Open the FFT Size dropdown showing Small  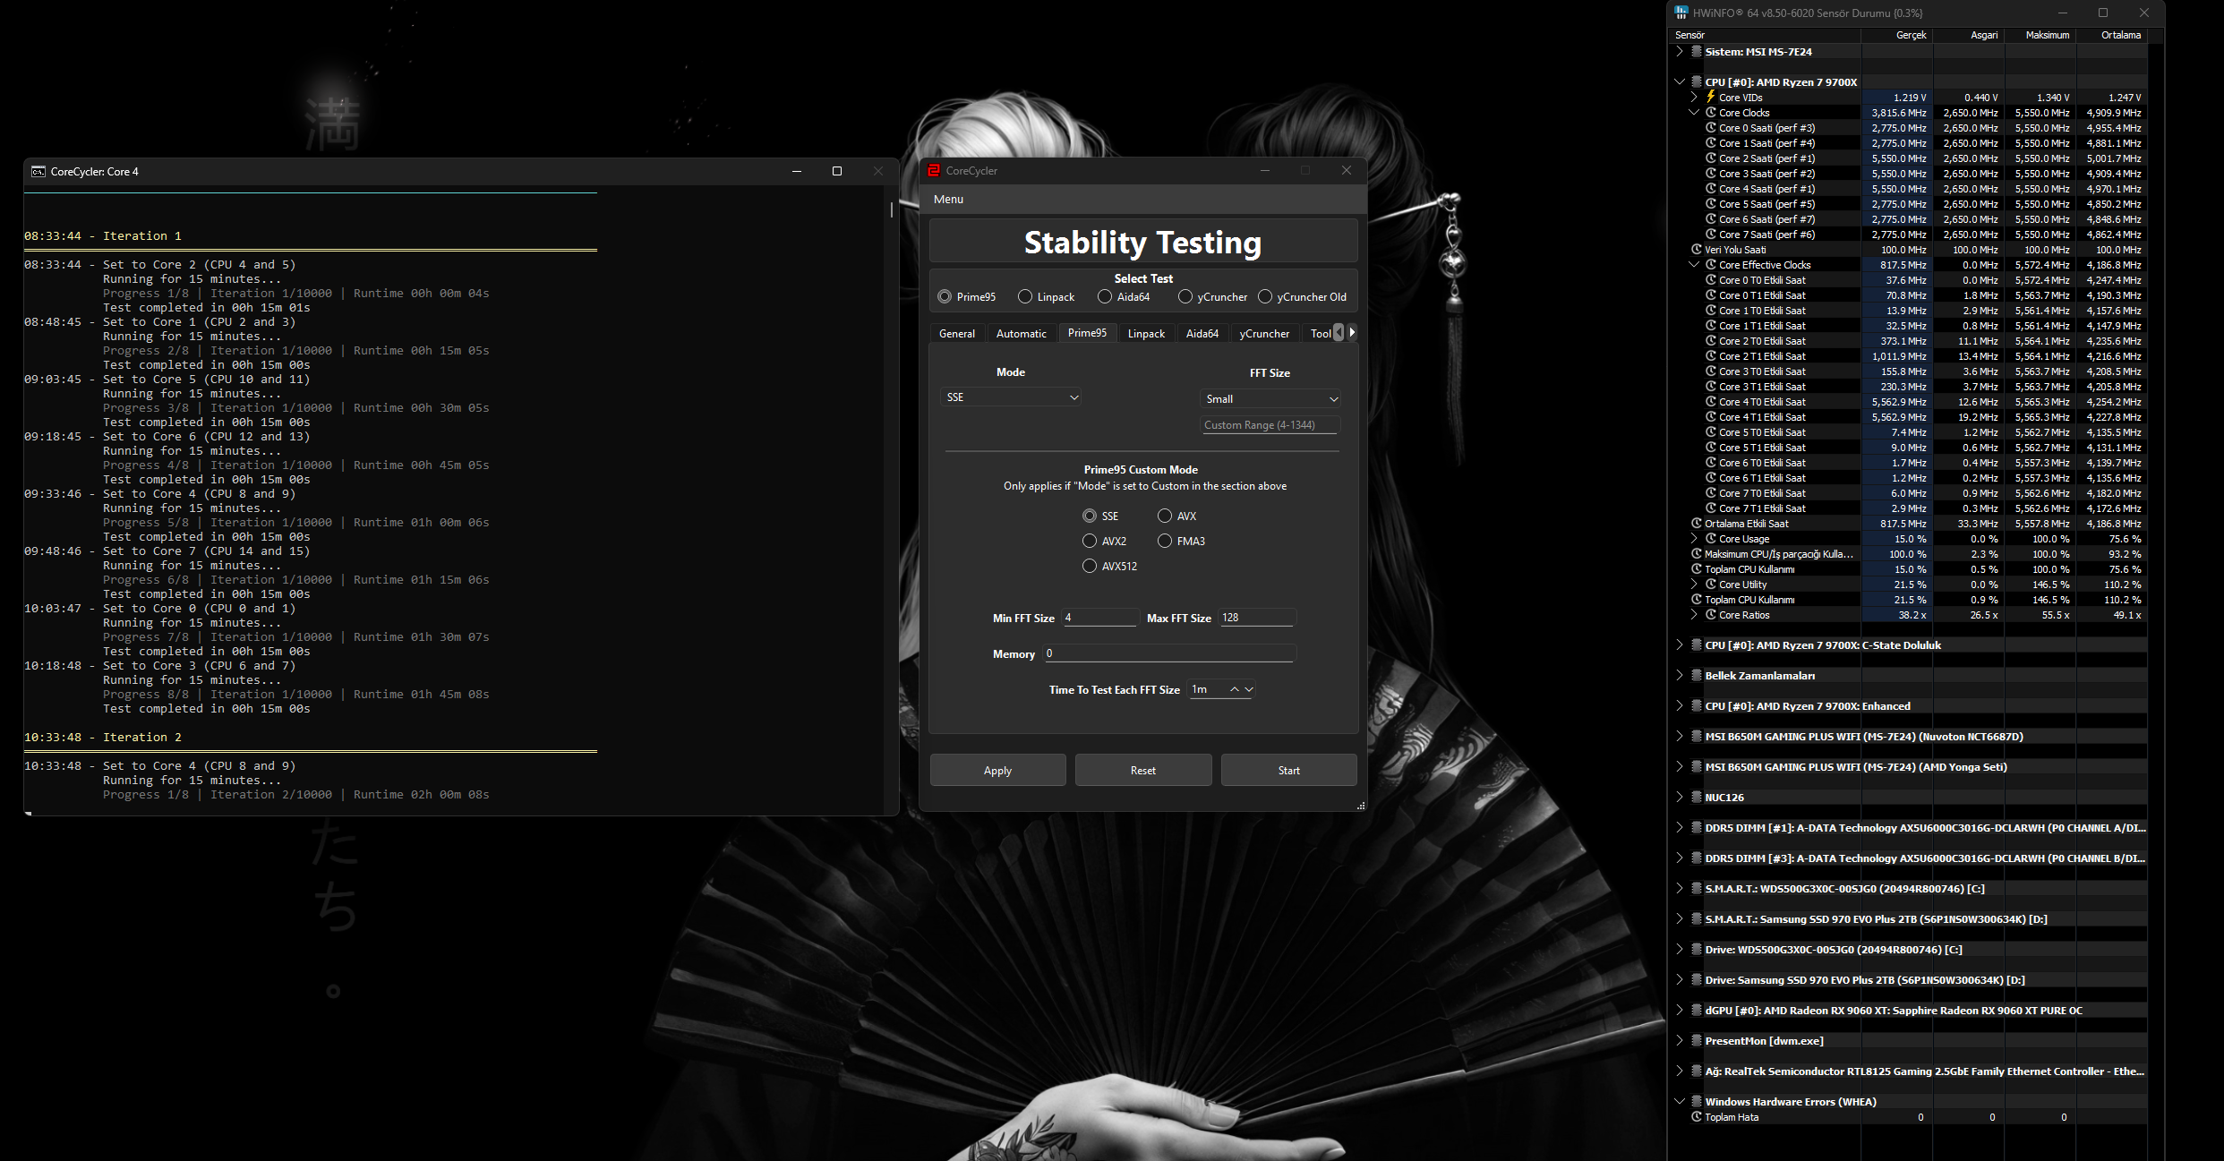tap(1270, 398)
